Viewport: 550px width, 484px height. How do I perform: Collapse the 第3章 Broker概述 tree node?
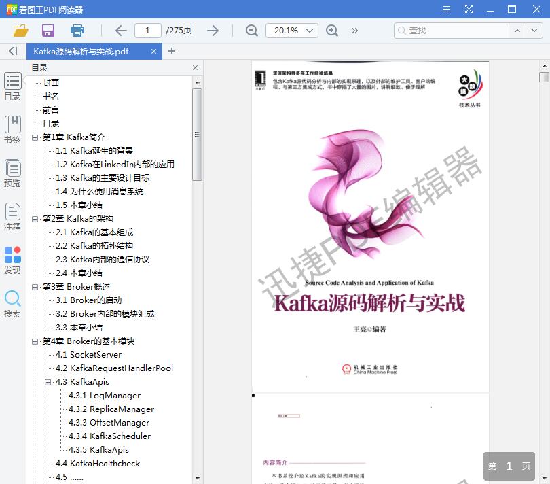[x=35, y=287]
